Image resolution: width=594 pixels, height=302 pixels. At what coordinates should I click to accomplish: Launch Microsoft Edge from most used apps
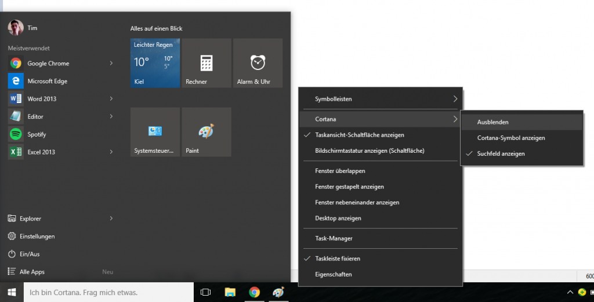[48, 81]
